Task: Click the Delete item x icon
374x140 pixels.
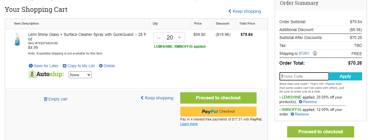Action: pyautogui.click(x=101, y=66)
